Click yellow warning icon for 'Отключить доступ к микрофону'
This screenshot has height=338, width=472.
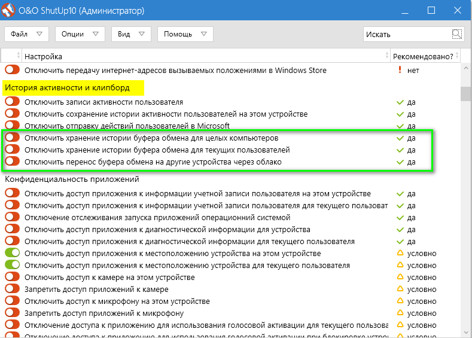(x=400, y=301)
